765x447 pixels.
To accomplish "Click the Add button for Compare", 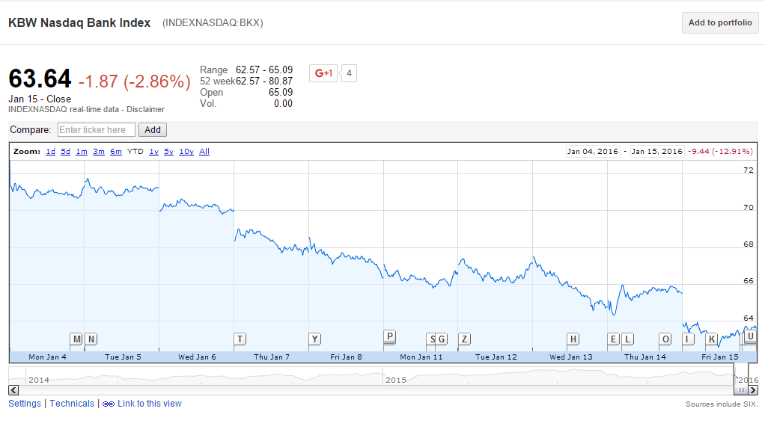I will pyautogui.click(x=153, y=130).
